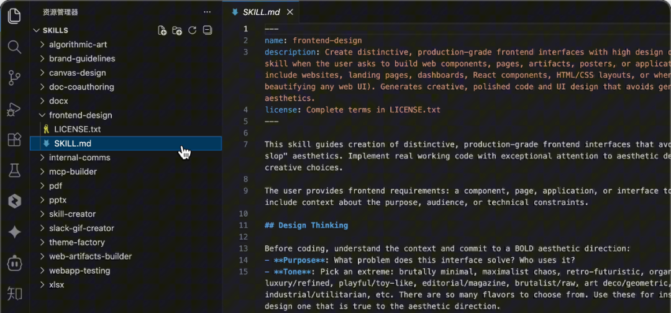Open the Explorer view in activity bar

coord(14,16)
